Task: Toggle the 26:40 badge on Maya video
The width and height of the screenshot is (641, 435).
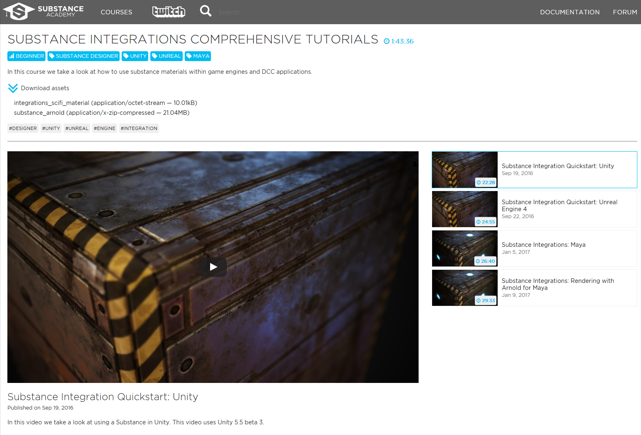Action: [485, 261]
